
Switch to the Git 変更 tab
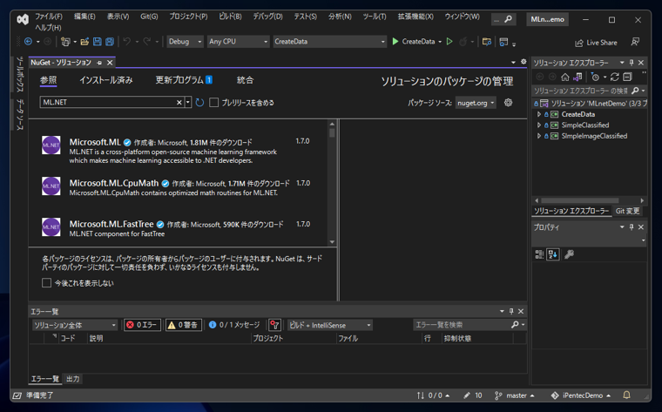627,211
